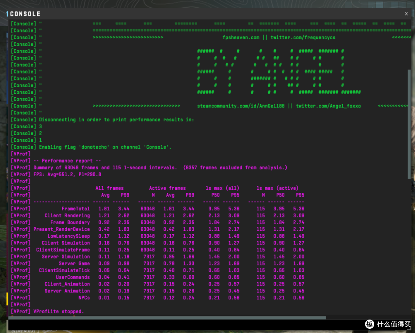Click 'Summary of 63048 frames' line

pos(160,167)
